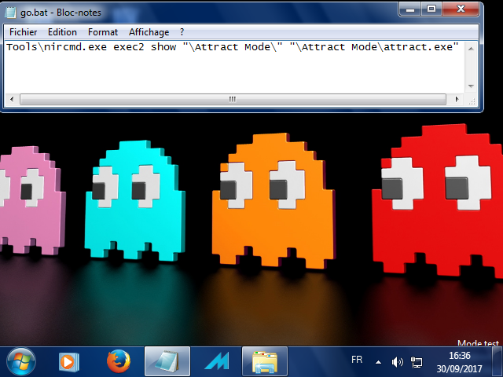Screen dimensions: 503x377
Task: Click the window resize grip corner
Action: click(x=472, y=101)
